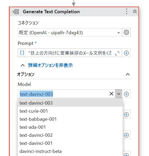The height and width of the screenshot is (156, 149).
Task: Click the plus button beside text-davinci-002 row
Action: pos(126,135)
